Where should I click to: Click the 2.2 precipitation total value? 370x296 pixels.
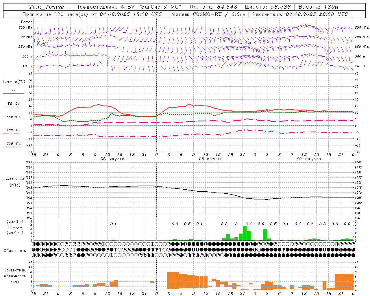coord(224,224)
